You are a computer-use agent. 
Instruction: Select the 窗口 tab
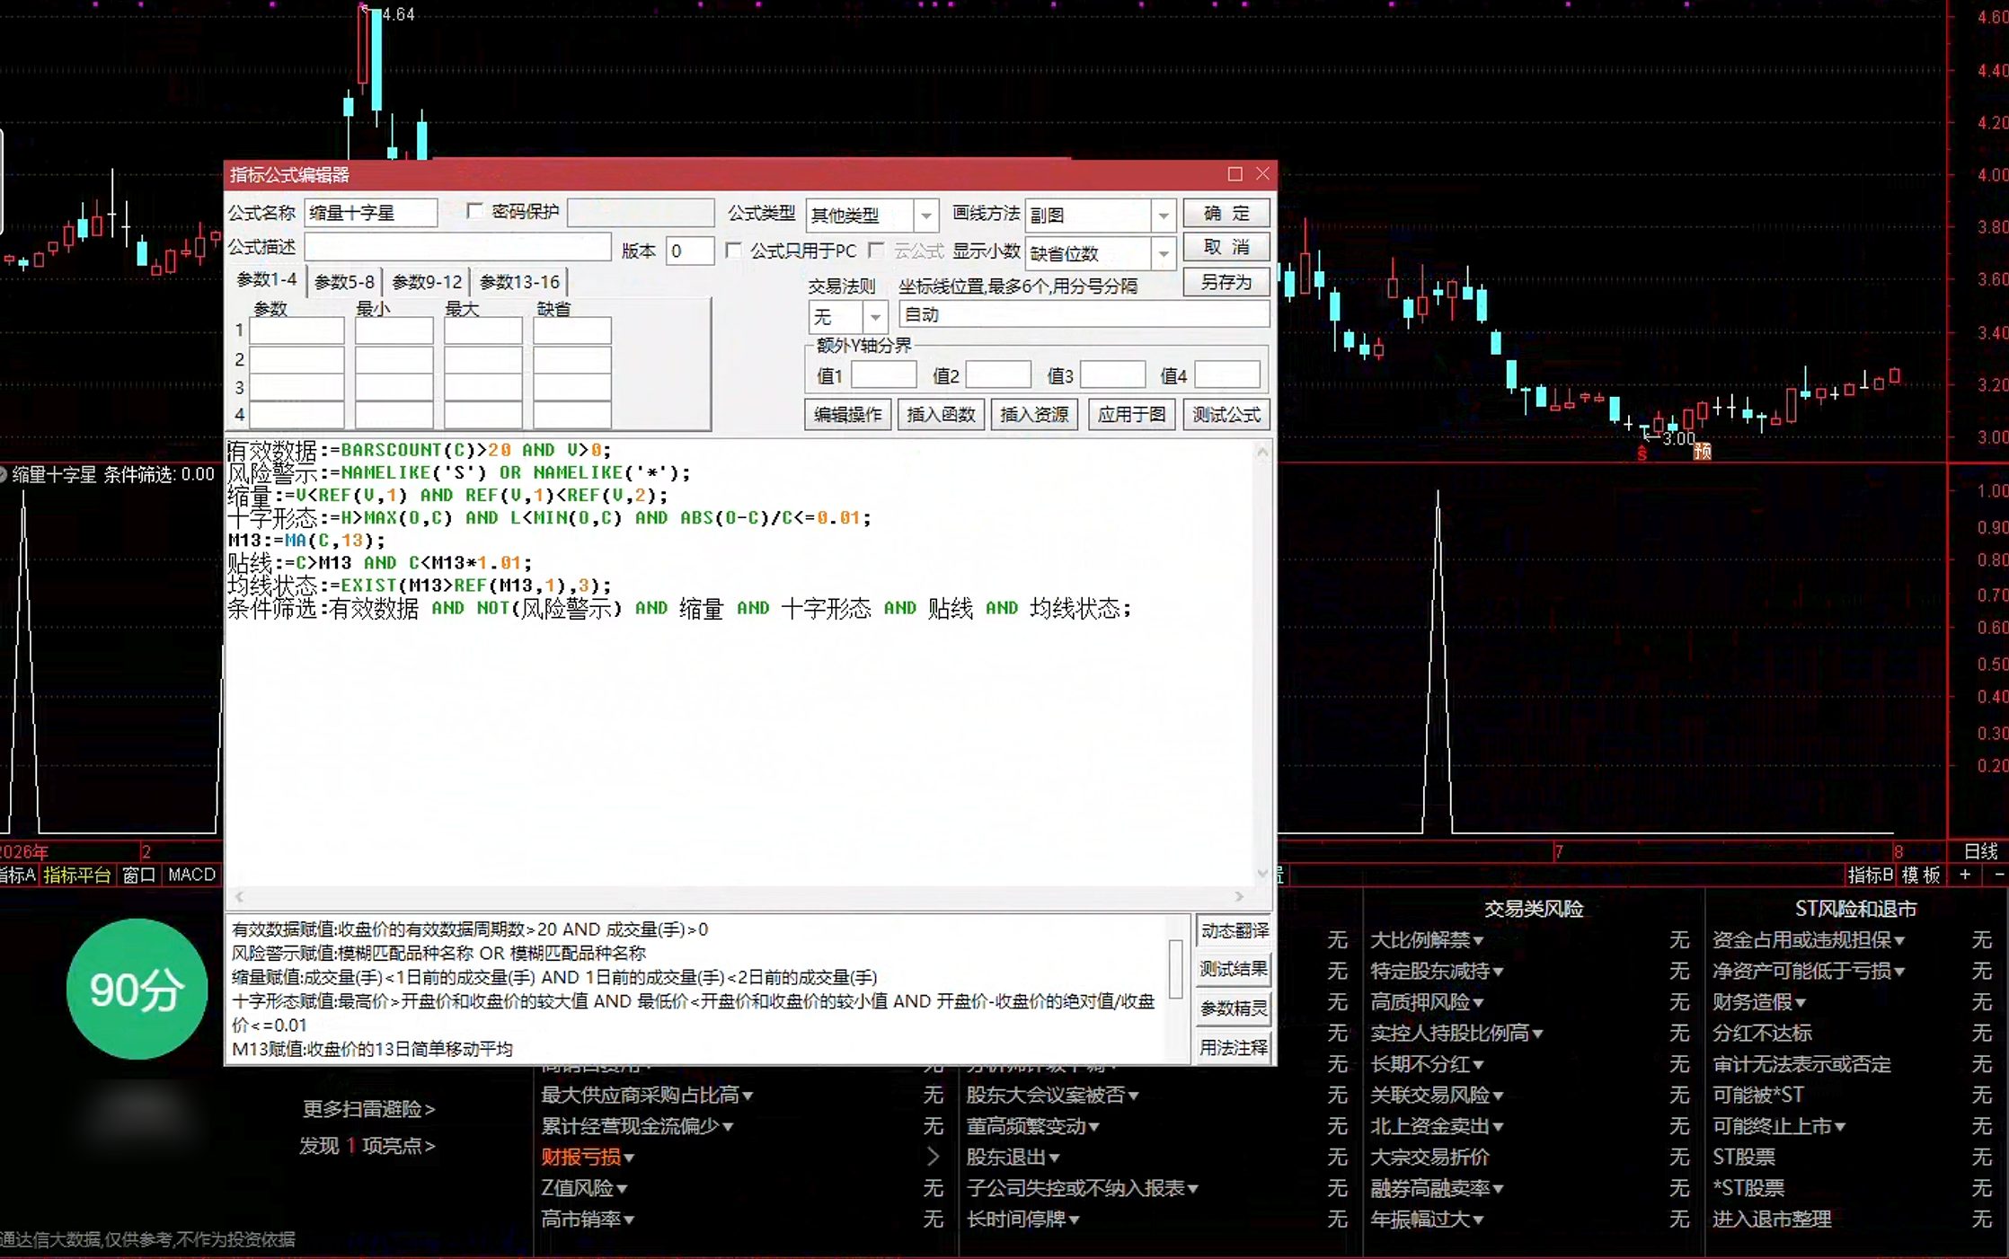click(138, 875)
